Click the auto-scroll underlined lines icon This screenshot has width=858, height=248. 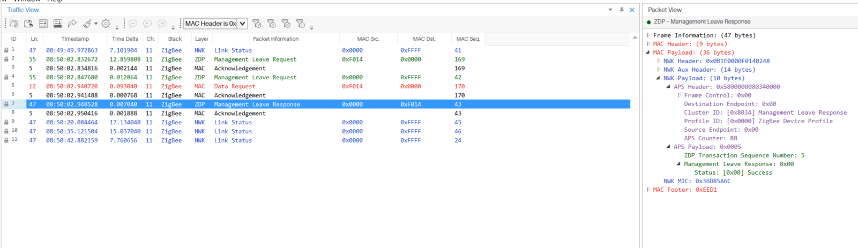(x=58, y=24)
